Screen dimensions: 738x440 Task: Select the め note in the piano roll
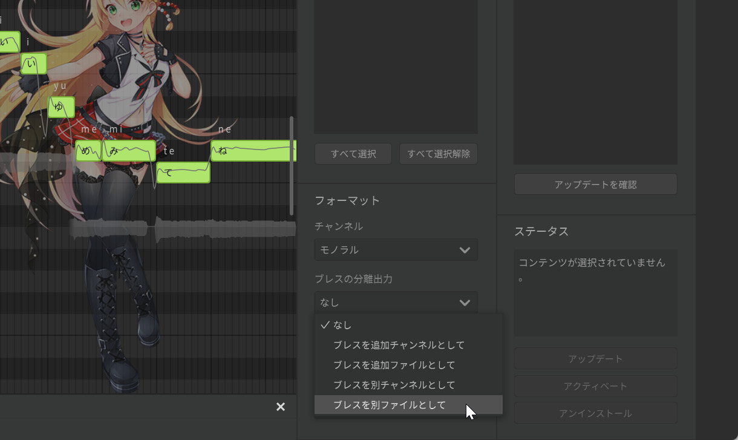(x=88, y=151)
